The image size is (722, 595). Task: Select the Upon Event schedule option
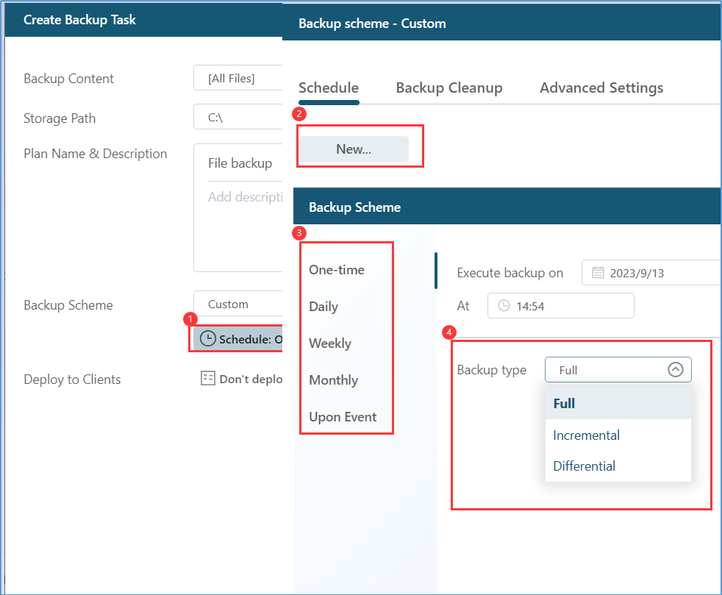tap(343, 417)
